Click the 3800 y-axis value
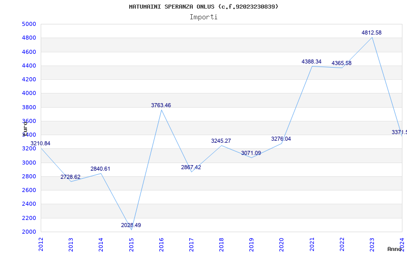Viewport: 407px width, 254px height. click(29, 107)
